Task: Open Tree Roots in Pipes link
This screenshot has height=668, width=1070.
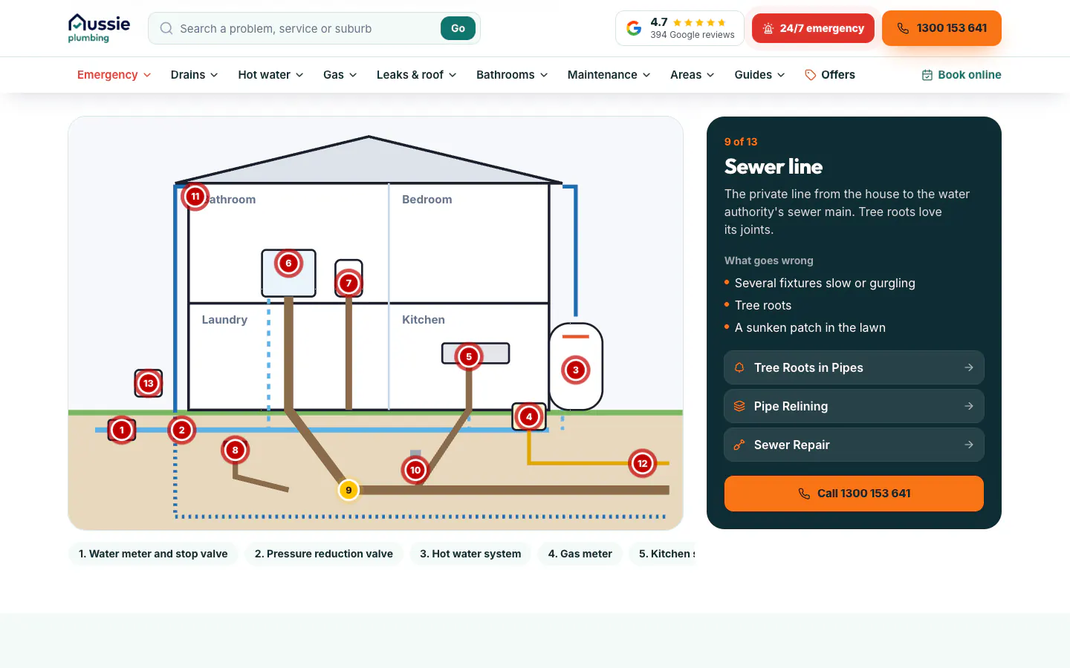Action: pyautogui.click(x=854, y=367)
